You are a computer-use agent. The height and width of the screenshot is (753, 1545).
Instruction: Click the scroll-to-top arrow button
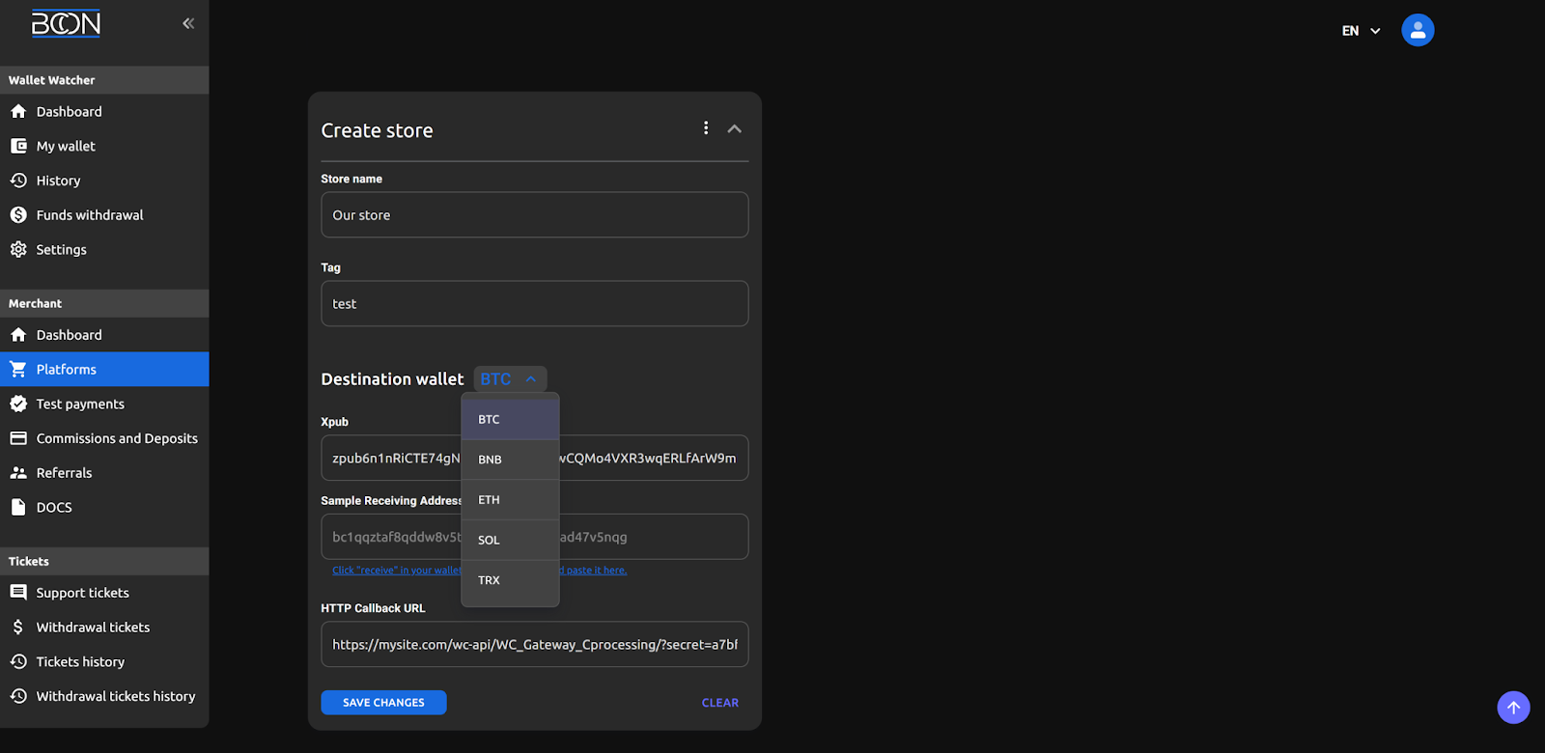coord(1513,708)
